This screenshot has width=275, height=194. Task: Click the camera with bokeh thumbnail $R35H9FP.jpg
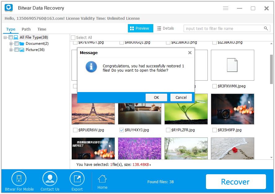coord(233,109)
